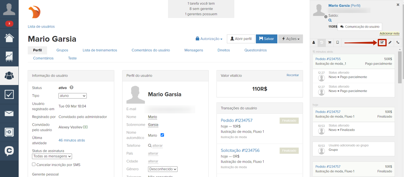Enable Cancelar inscrição por SMS checkbox
Viewport: 404px width, 177px height.
click(x=34, y=165)
